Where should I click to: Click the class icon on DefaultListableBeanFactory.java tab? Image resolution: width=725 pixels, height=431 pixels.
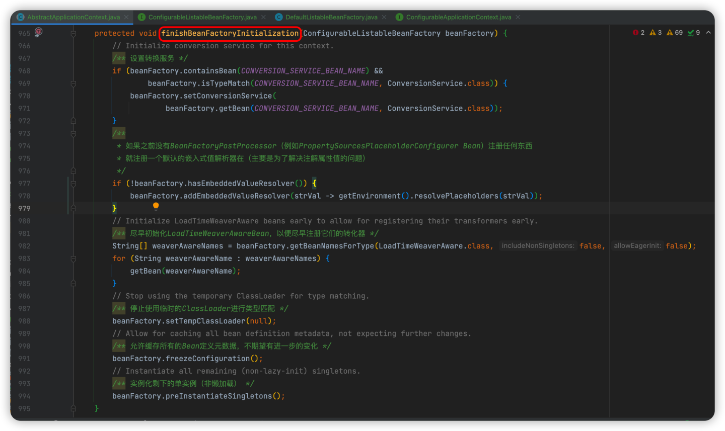tap(278, 17)
